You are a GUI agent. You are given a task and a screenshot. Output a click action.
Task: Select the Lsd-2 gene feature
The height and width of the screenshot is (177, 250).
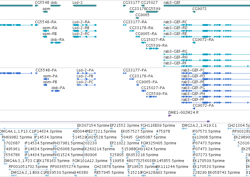click(84, 6)
